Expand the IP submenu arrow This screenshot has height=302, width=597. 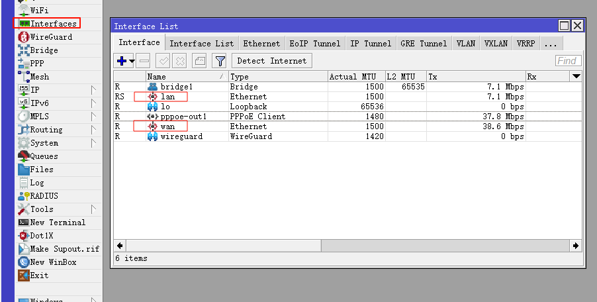[93, 90]
